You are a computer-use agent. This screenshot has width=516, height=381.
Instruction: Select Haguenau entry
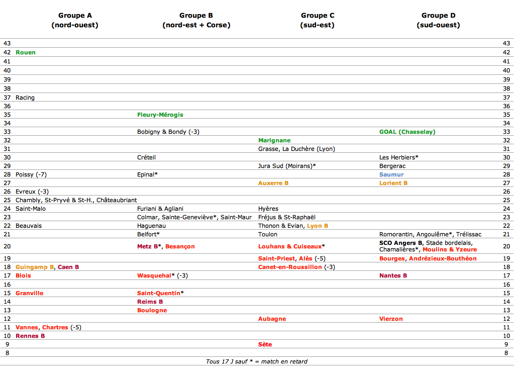[x=151, y=226]
